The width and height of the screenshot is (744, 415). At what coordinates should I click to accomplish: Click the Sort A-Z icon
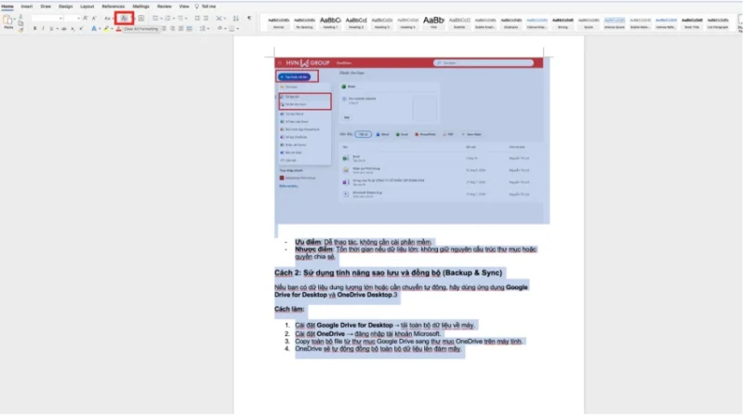[x=236, y=18]
